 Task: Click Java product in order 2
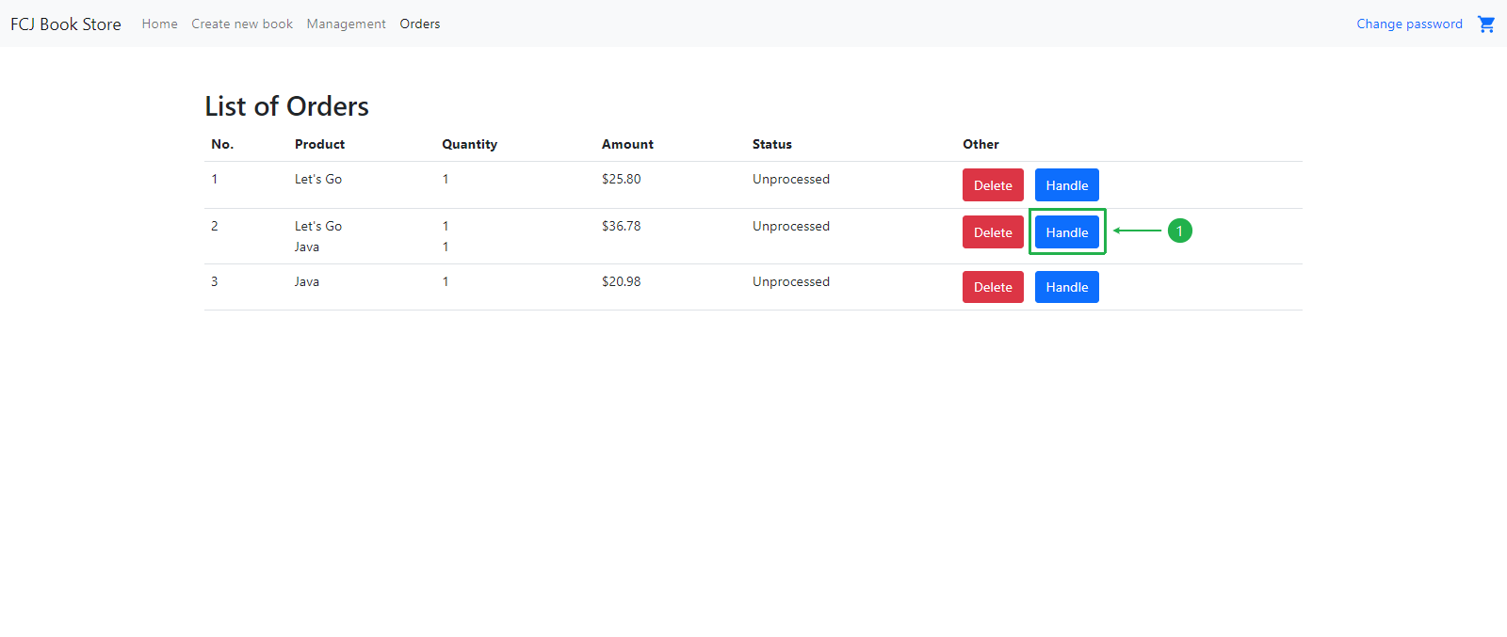[307, 247]
